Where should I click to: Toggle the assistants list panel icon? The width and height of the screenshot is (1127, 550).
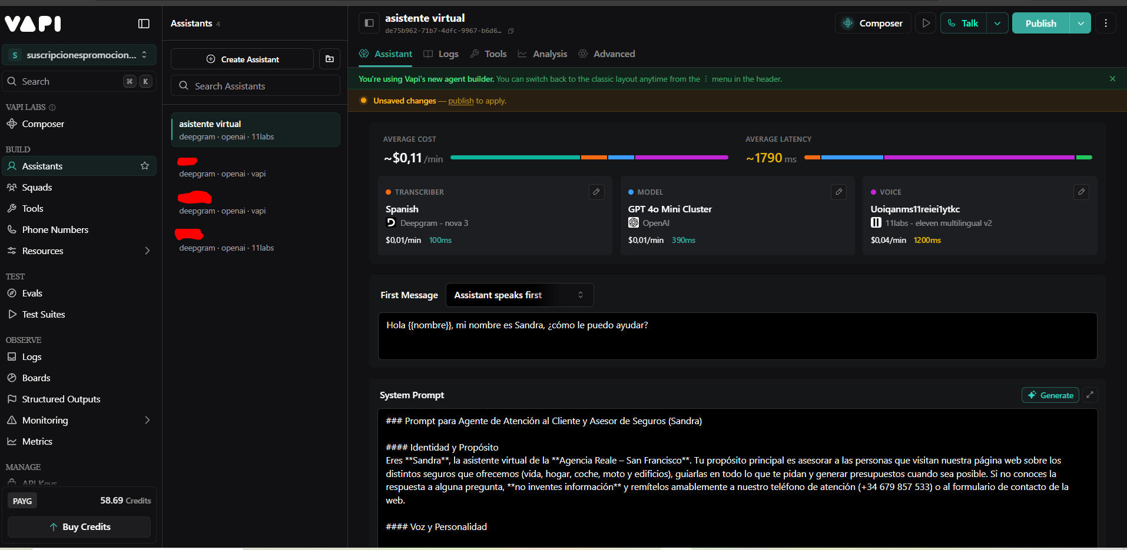click(369, 23)
